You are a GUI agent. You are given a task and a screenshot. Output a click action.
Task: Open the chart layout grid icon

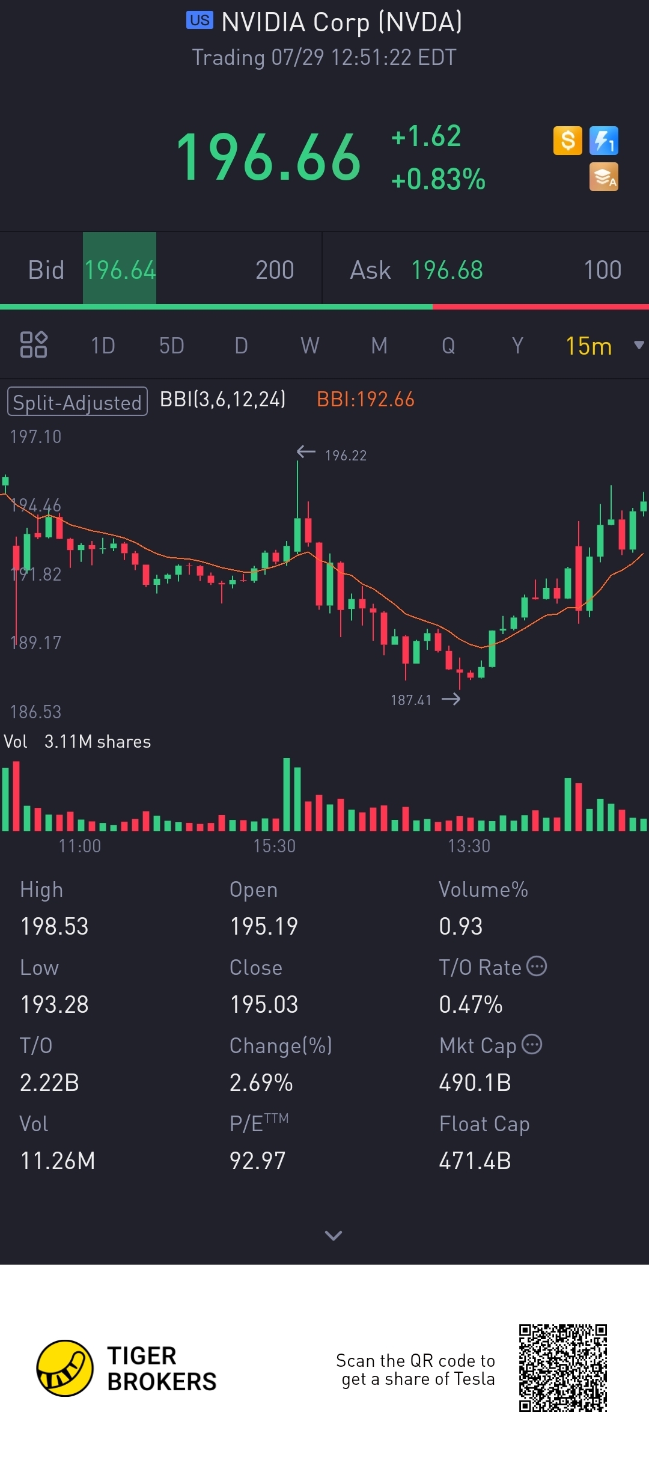[34, 345]
